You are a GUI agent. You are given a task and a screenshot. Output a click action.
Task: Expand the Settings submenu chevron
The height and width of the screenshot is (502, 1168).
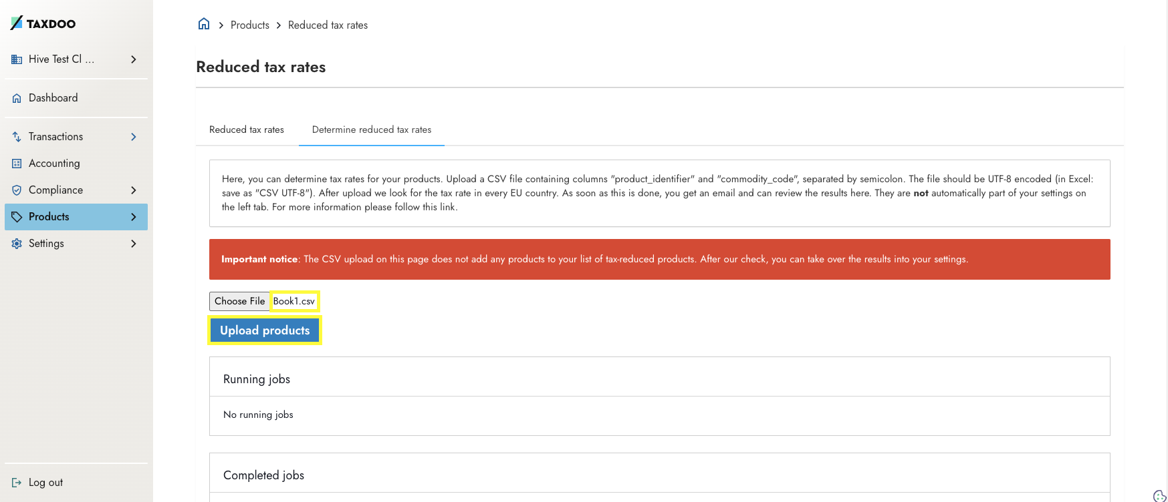pos(134,244)
